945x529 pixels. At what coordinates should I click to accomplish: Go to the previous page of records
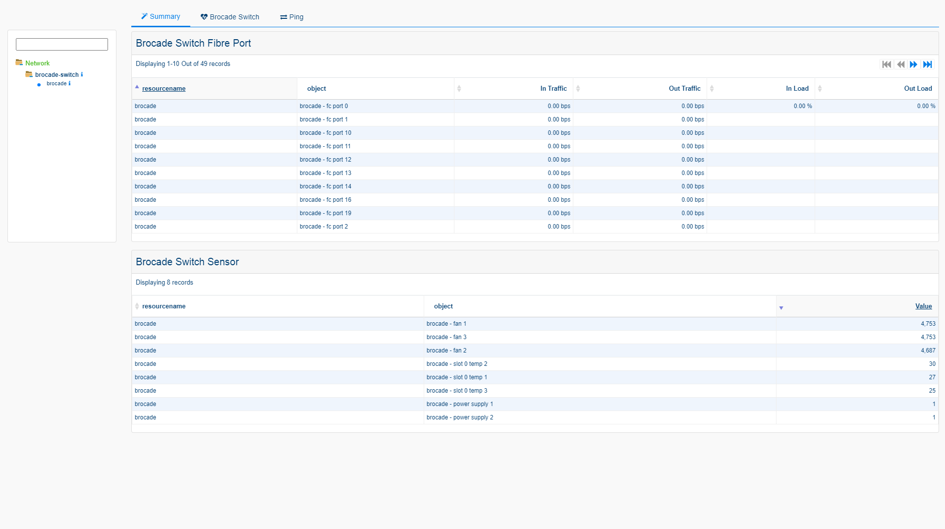[900, 64]
